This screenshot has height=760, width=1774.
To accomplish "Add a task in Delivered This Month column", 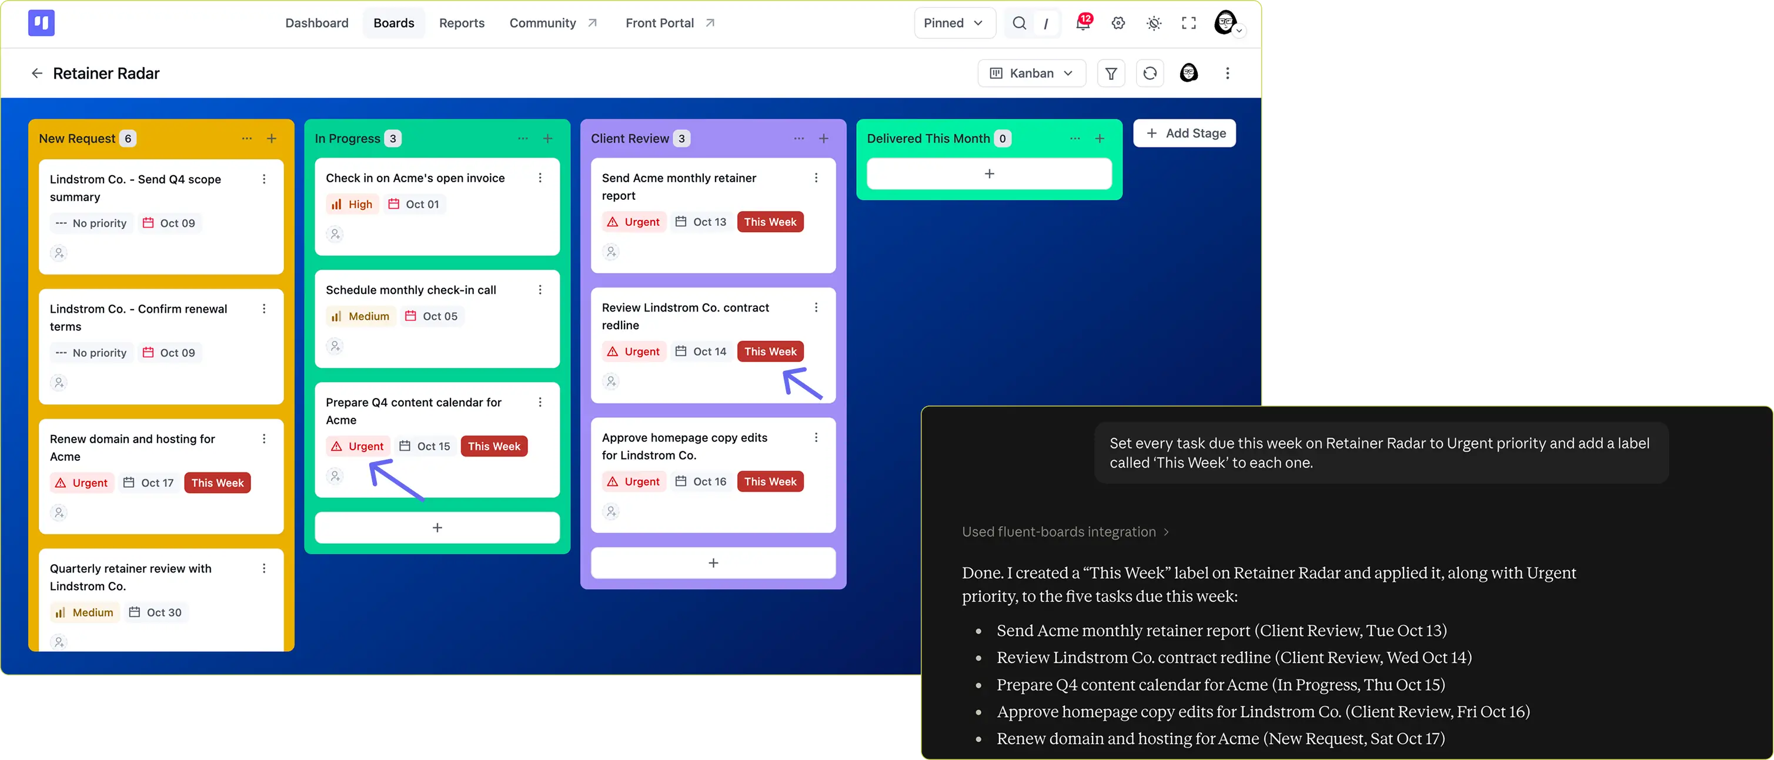I will pyautogui.click(x=989, y=173).
